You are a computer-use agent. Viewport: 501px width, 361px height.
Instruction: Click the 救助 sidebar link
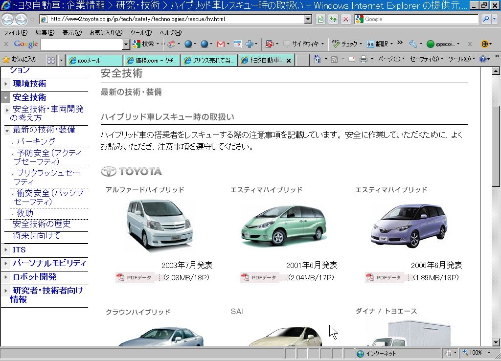coord(25,213)
